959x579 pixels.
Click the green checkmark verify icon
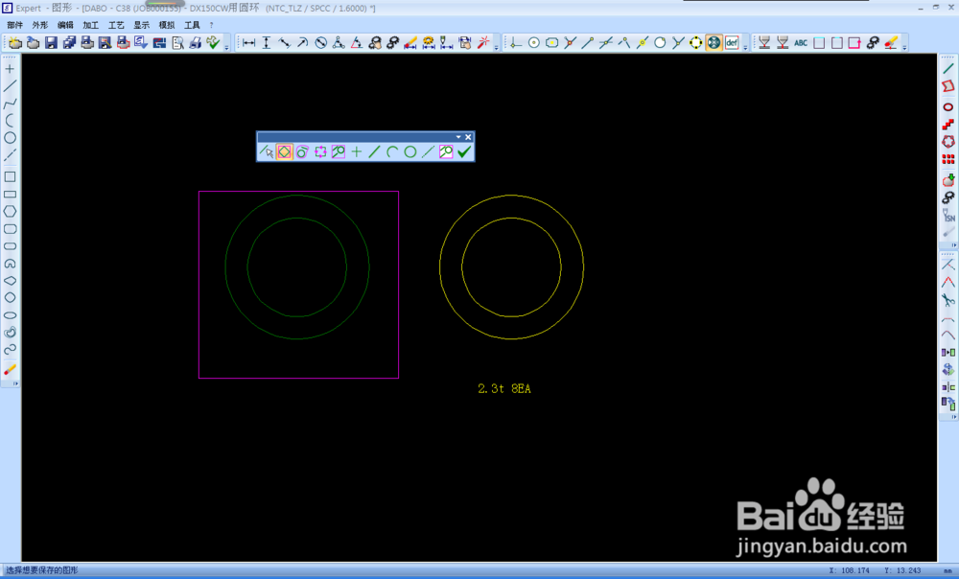[213, 43]
